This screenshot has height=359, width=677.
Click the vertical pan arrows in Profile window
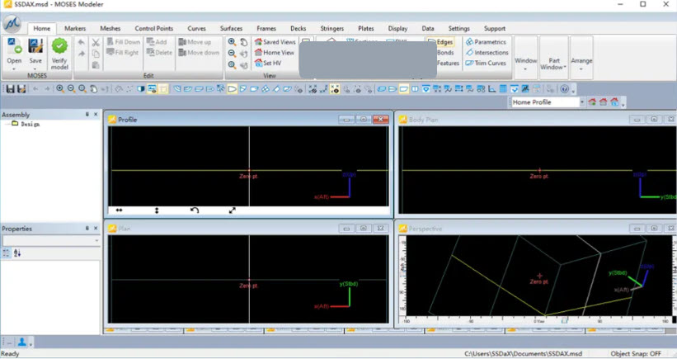click(157, 210)
